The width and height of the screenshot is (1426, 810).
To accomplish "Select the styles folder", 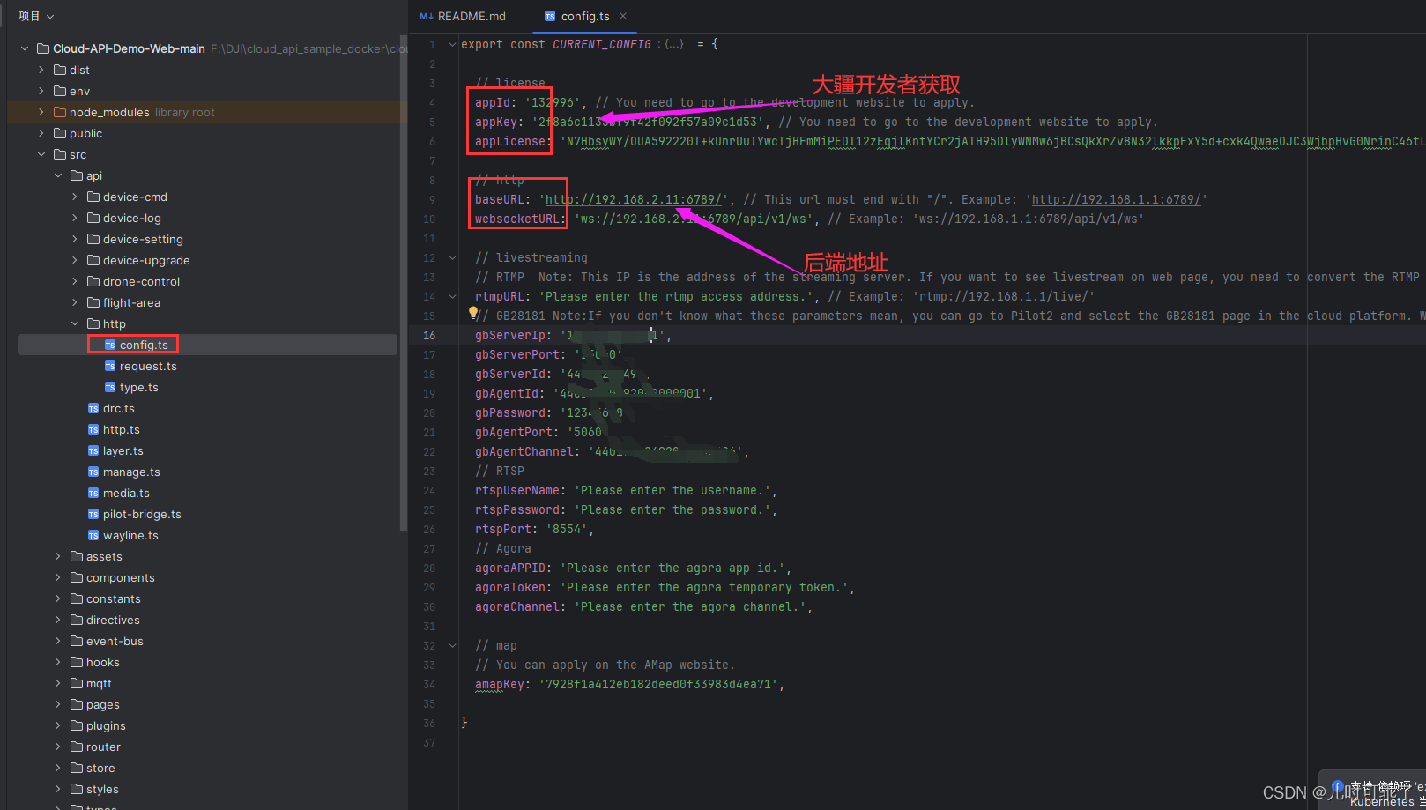I will click(102, 789).
